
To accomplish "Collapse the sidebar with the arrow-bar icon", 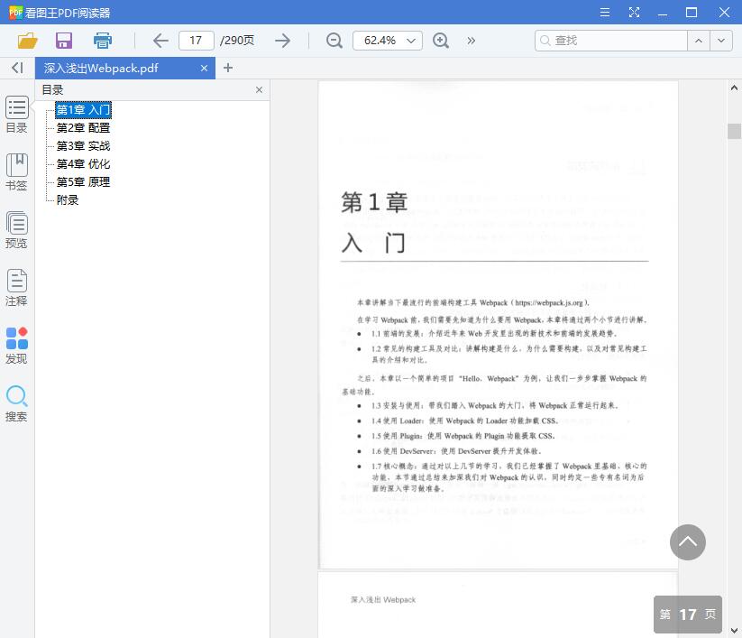I will (x=17, y=68).
